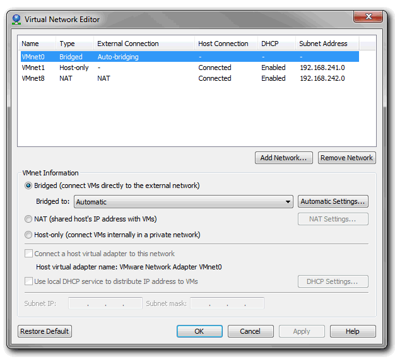Click the DHCP column header
395x359 pixels.
(276, 44)
